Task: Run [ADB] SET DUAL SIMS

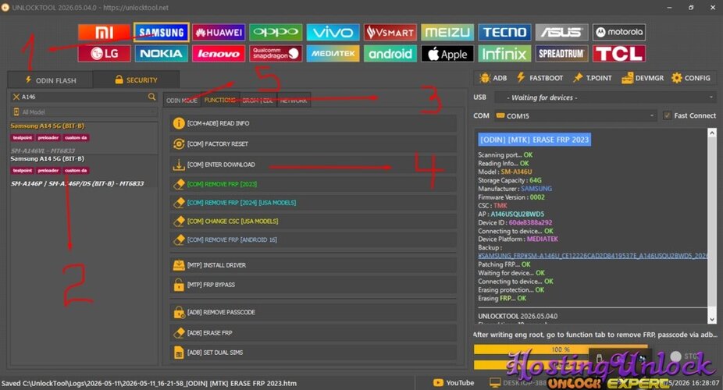Action: [314, 353]
